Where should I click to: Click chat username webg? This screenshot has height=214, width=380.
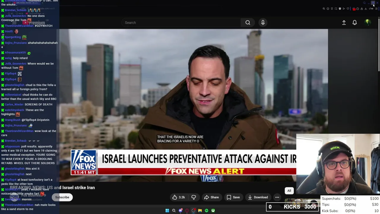[x=8, y=58]
